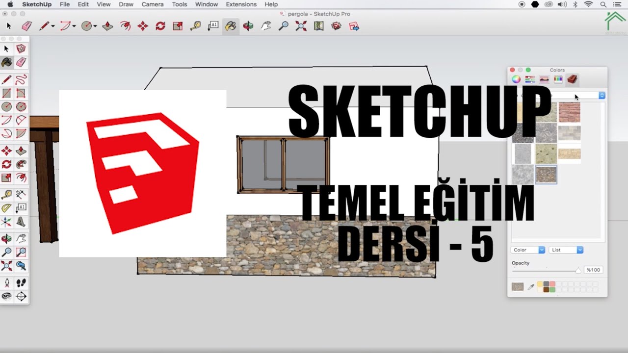Select the red brick texture thumbnail

point(569,112)
